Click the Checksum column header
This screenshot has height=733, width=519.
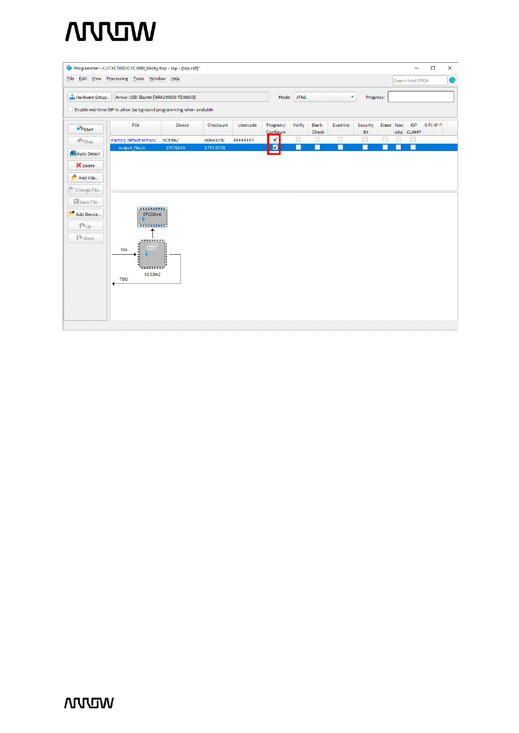218,128
